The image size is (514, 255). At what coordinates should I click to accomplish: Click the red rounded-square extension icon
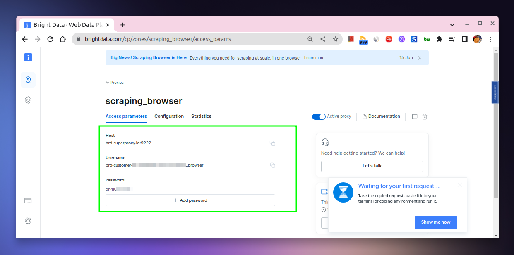389,39
